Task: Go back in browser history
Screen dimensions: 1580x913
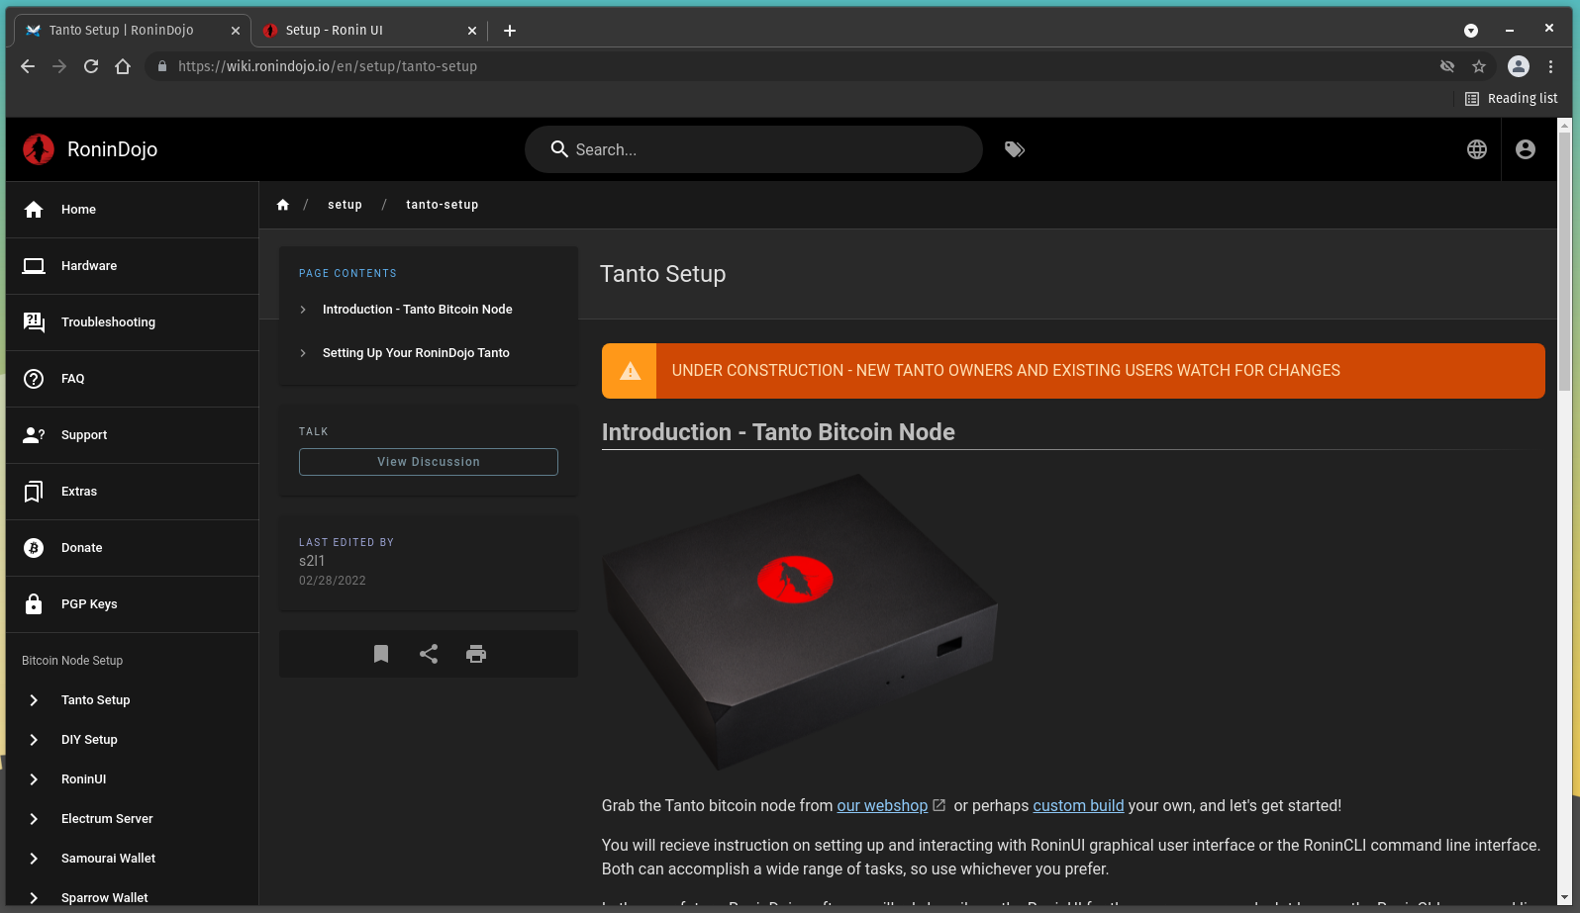Action: 28,66
